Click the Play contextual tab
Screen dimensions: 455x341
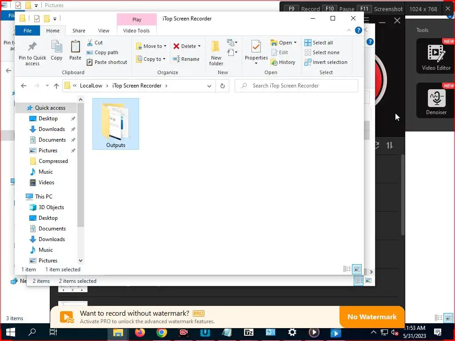click(x=137, y=20)
